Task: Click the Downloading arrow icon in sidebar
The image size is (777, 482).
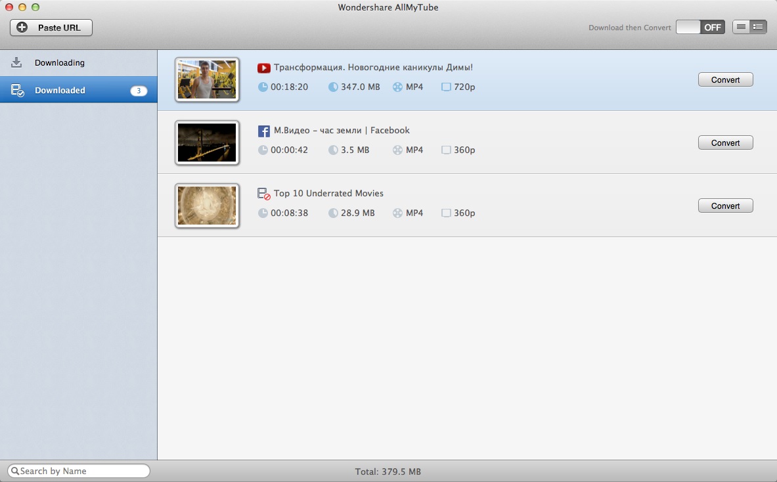Action: point(16,62)
